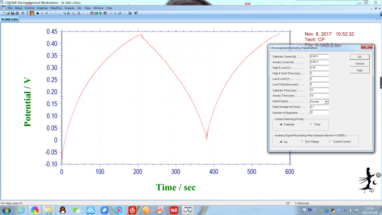Click the Cathodic Current (A) field
382x215 pixels.
pyautogui.click(x=319, y=57)
